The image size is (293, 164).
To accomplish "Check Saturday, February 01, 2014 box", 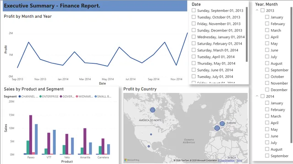I will [194, 43].
